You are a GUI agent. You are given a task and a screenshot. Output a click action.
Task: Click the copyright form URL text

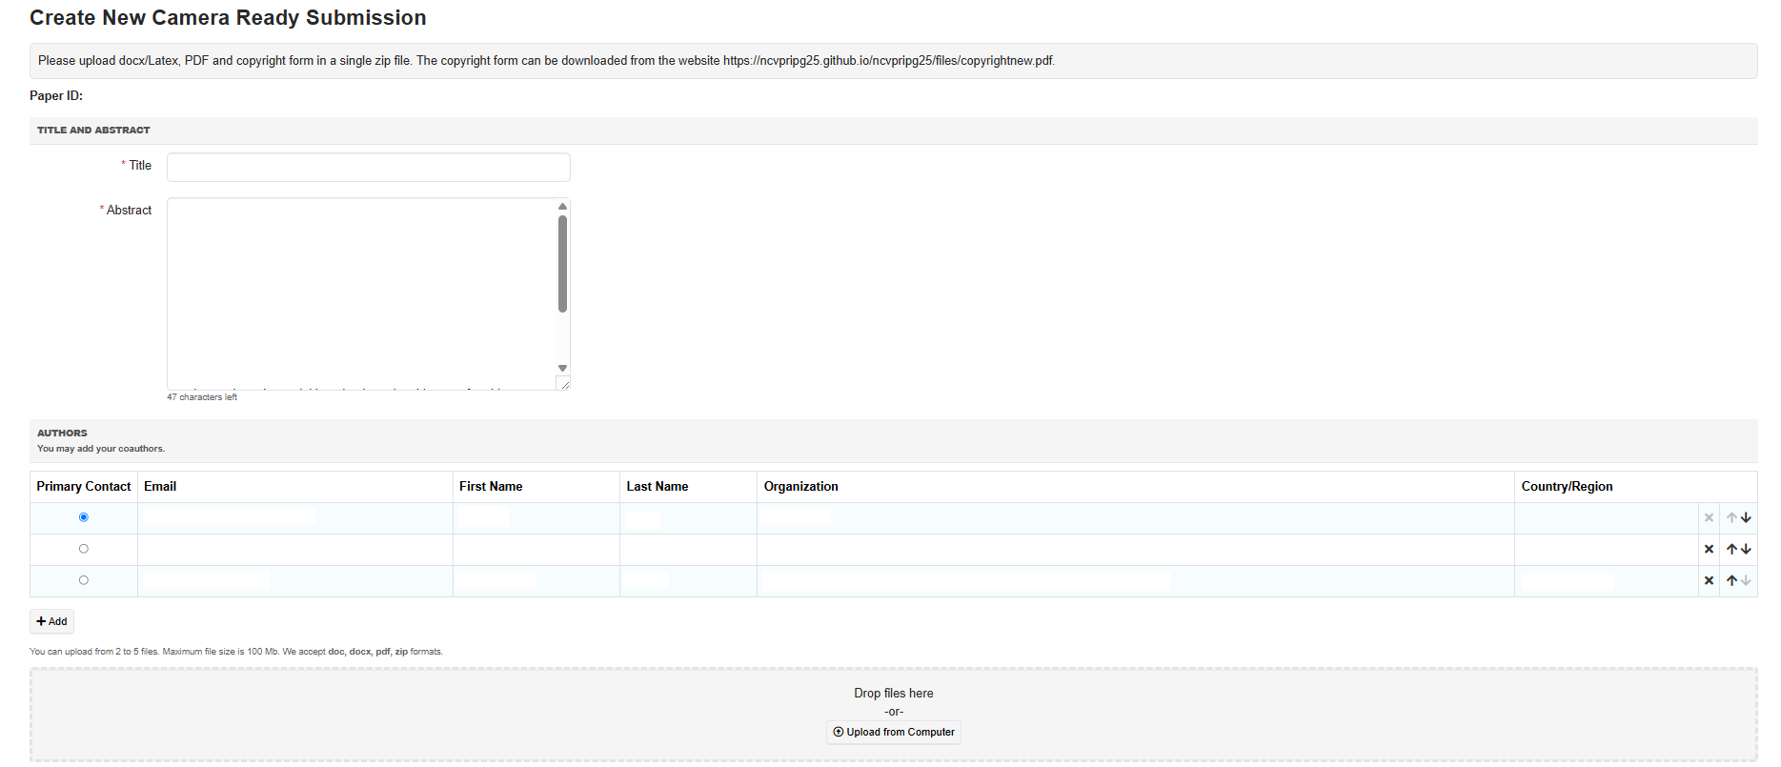coord(888,61)
